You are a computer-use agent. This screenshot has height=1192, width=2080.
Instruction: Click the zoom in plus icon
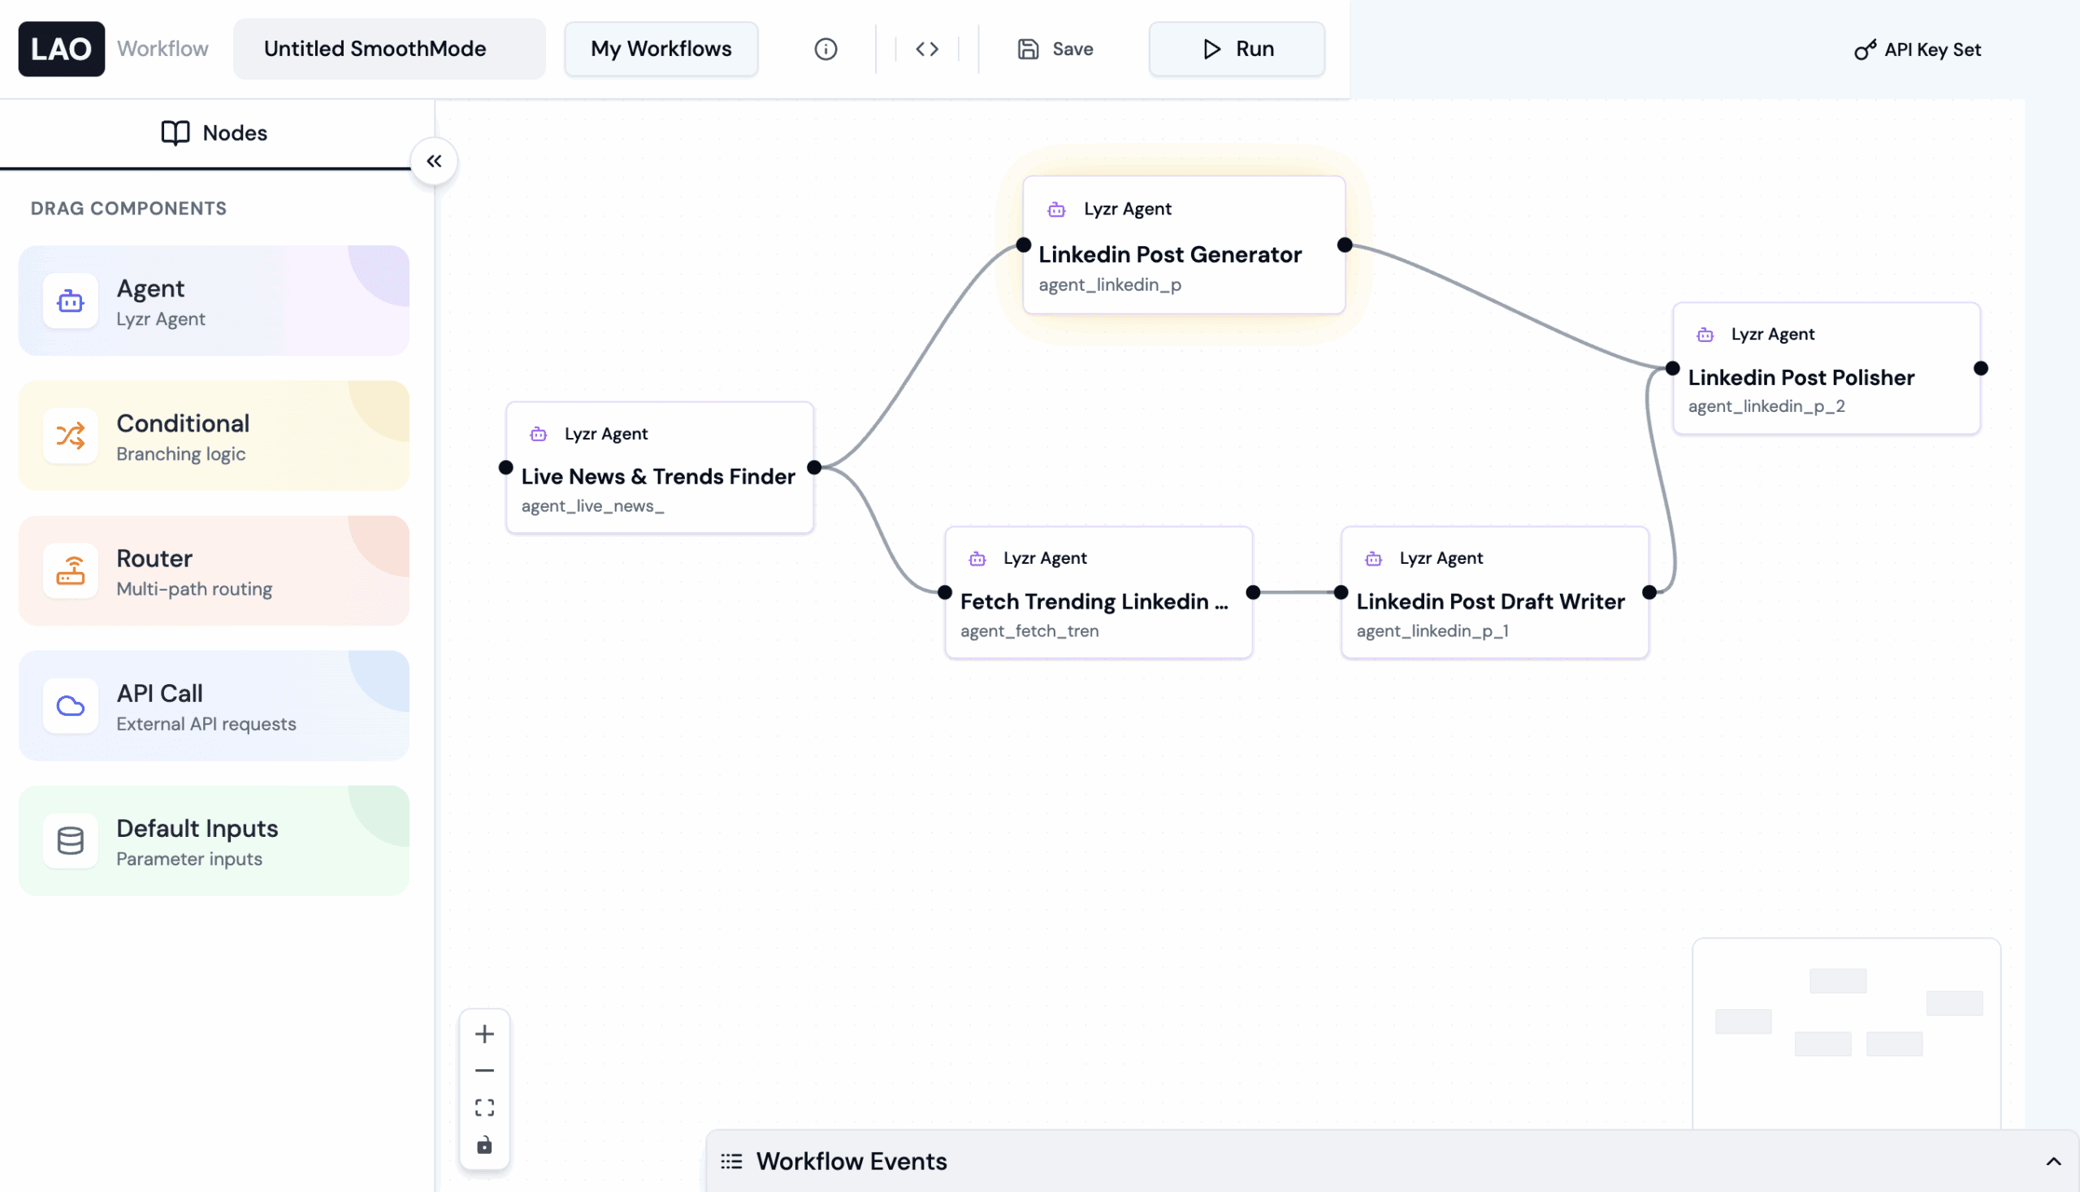click(x=484, y=1034)
